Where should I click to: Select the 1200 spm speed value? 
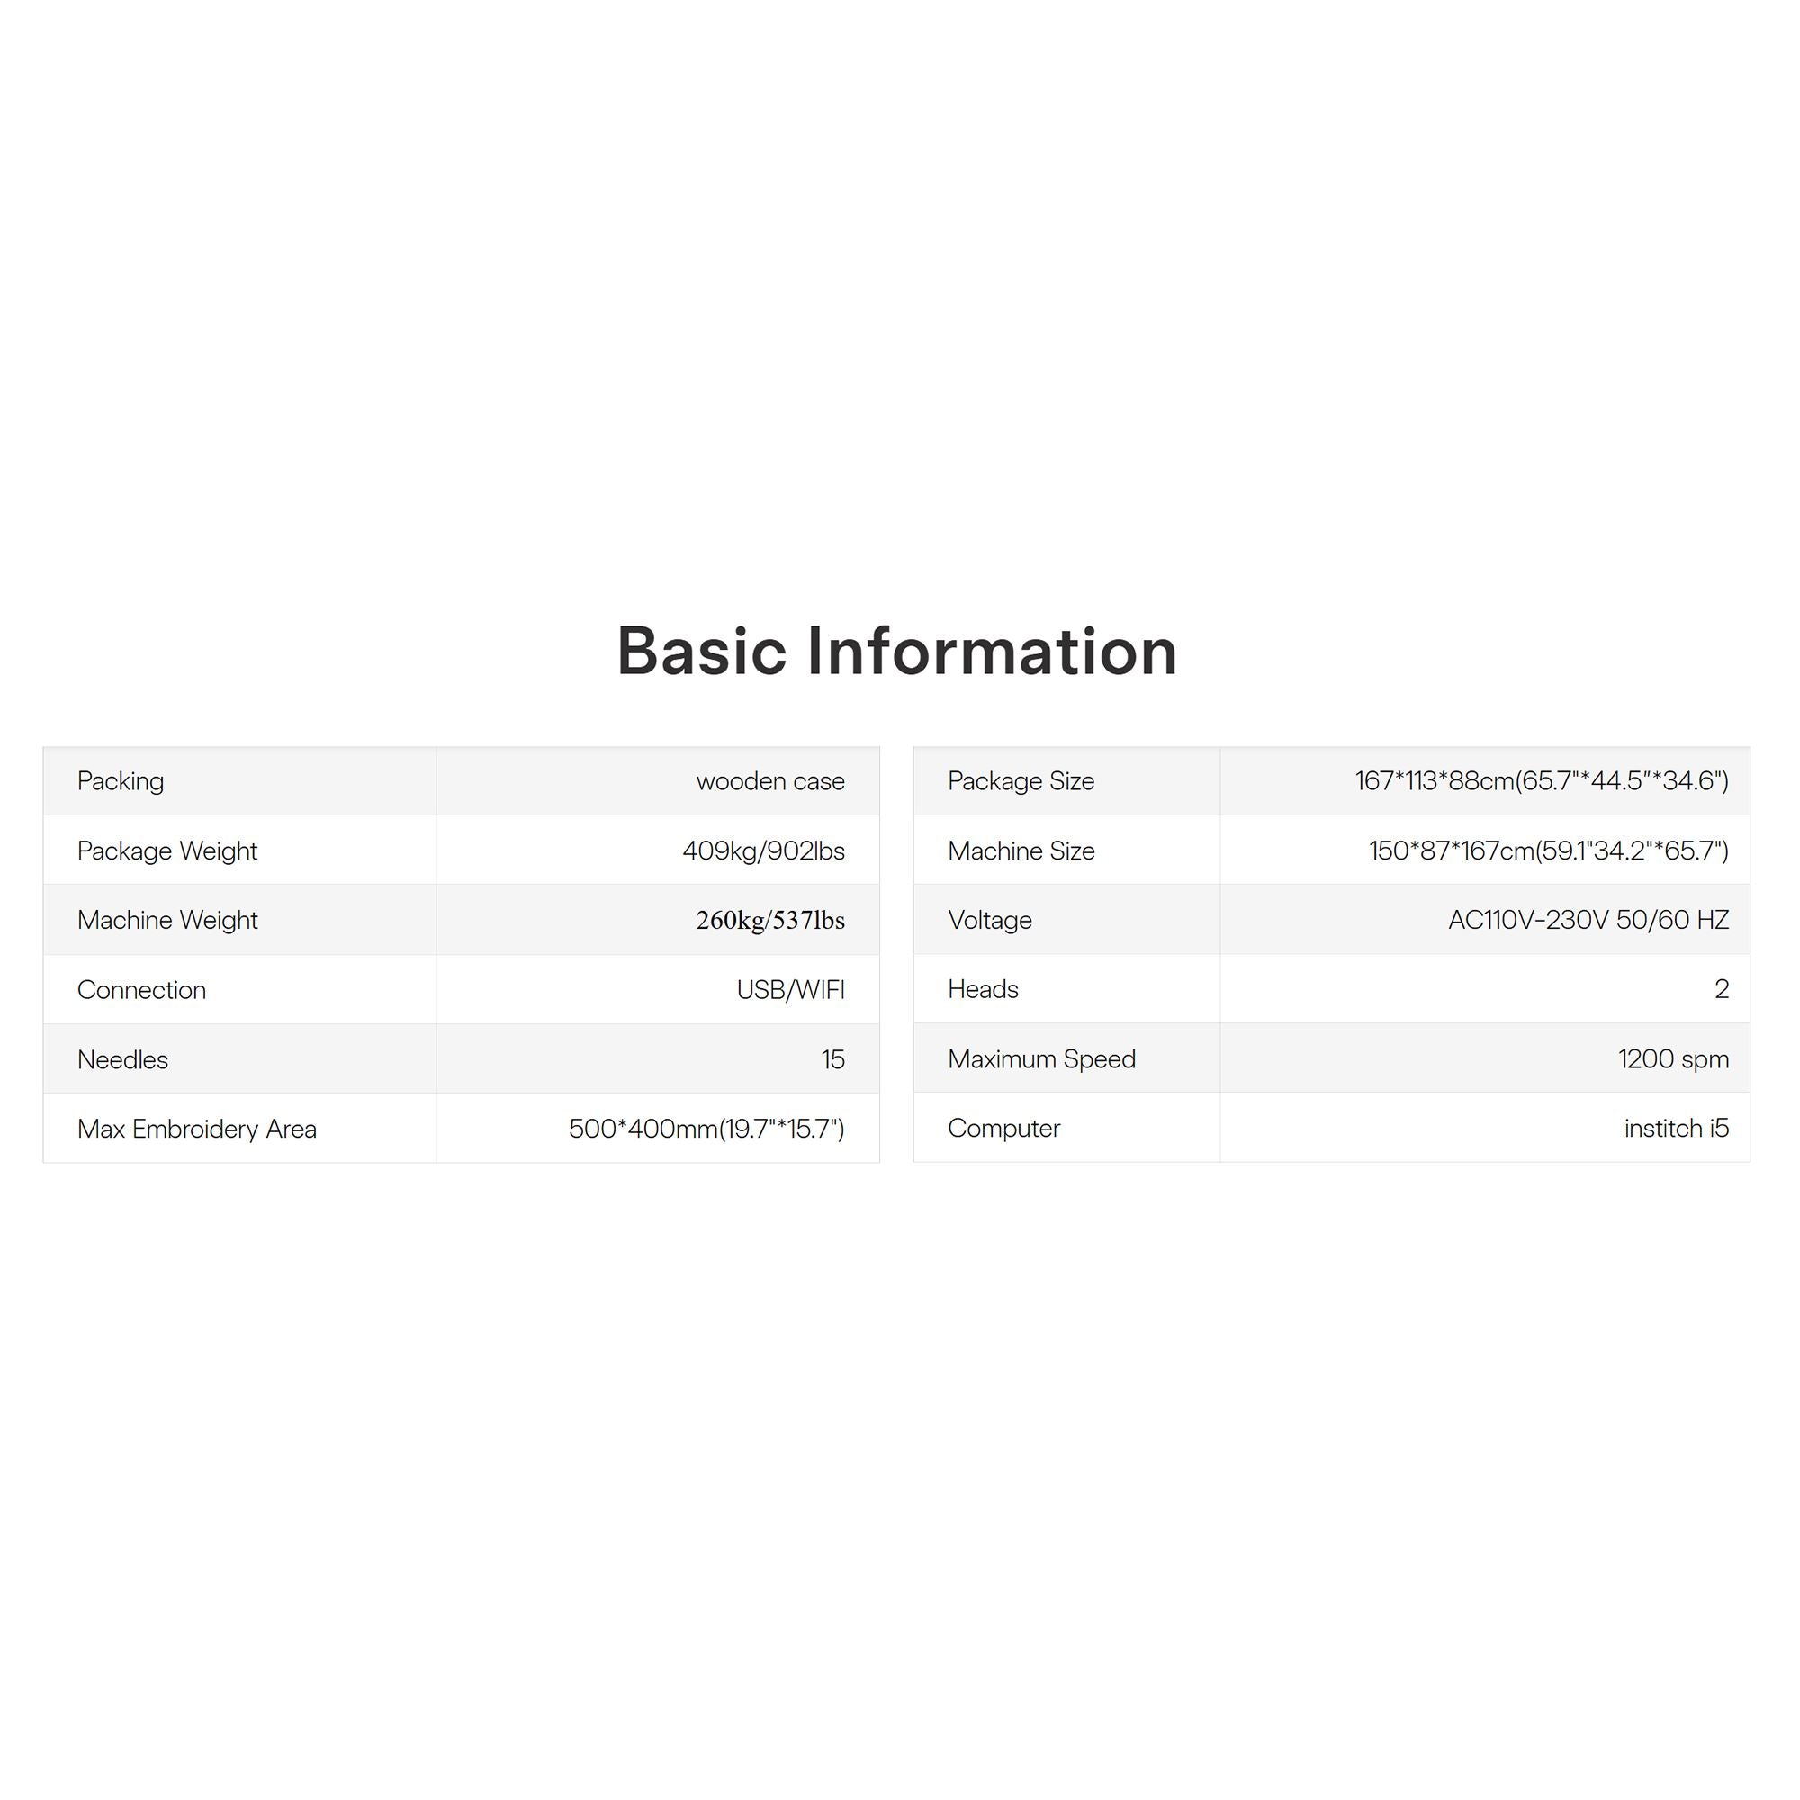pos(1672,1058)
